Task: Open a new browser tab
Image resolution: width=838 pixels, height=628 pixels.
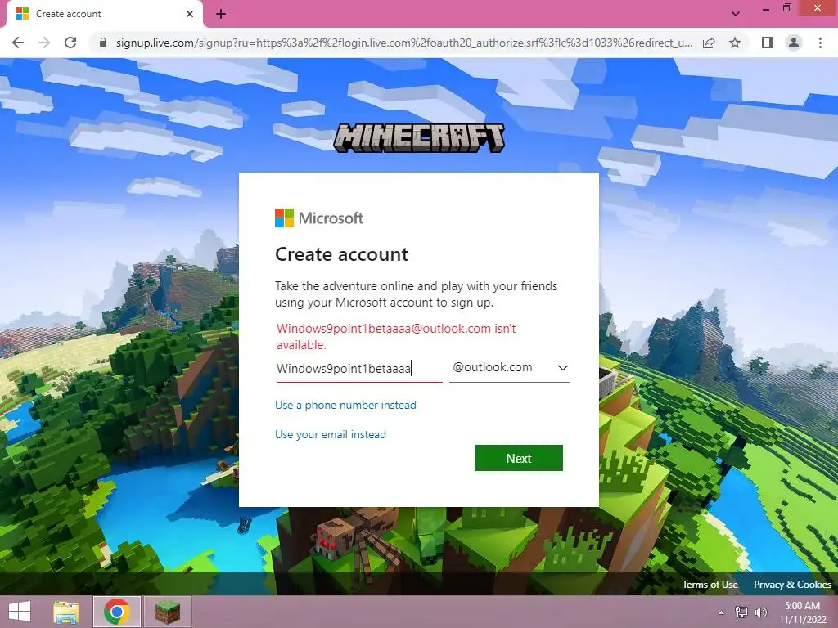Action: (221, 14)
